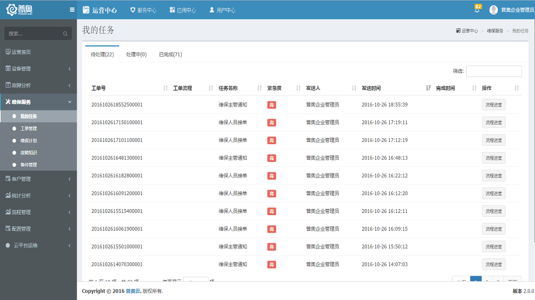Sort table by 紧急度 column icon
Viewport: 535px width, 300px height.
(x=298, y=88)
